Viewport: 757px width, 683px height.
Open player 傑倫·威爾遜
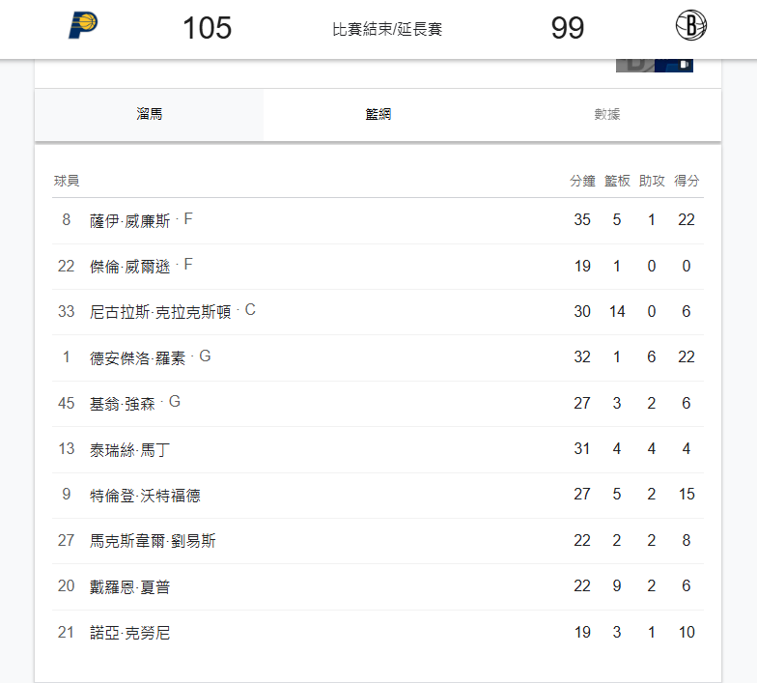[129, 267]
